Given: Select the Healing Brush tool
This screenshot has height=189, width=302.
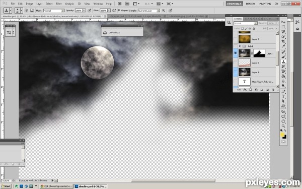Looking at the screenshot, I should [x=283, y=52].
